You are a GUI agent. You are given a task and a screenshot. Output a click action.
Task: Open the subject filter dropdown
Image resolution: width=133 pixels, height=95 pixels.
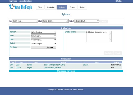pos(87,21)
